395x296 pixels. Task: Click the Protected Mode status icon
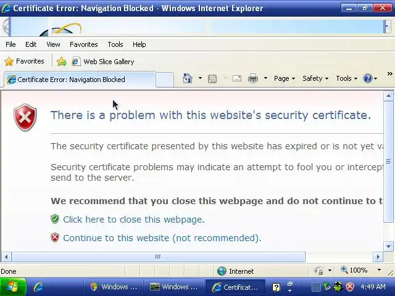(x=318, y=271)
